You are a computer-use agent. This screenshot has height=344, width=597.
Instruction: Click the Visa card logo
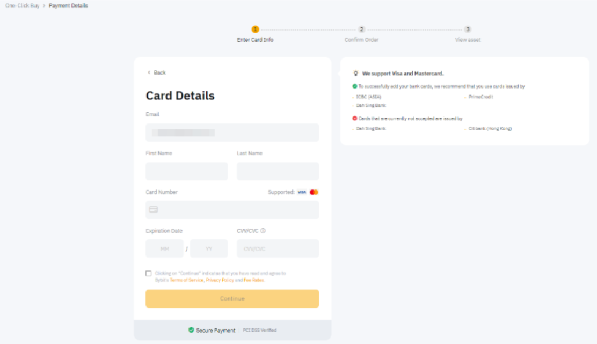tap(302, 192)
